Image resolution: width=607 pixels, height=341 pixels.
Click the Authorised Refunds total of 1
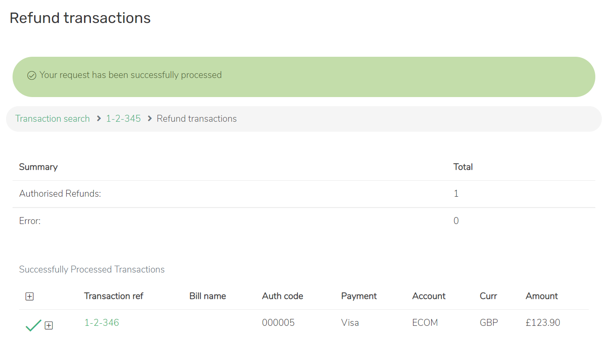point(456,193)
